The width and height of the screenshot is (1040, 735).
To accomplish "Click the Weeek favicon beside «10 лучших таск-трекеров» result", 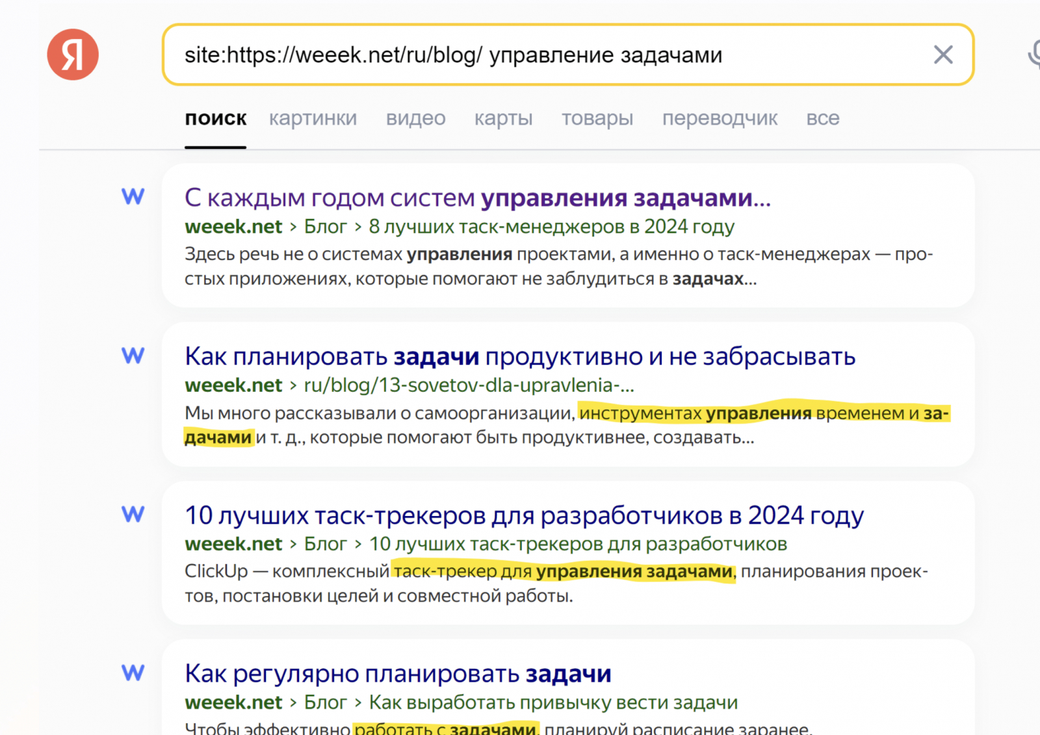I will 133,514.
